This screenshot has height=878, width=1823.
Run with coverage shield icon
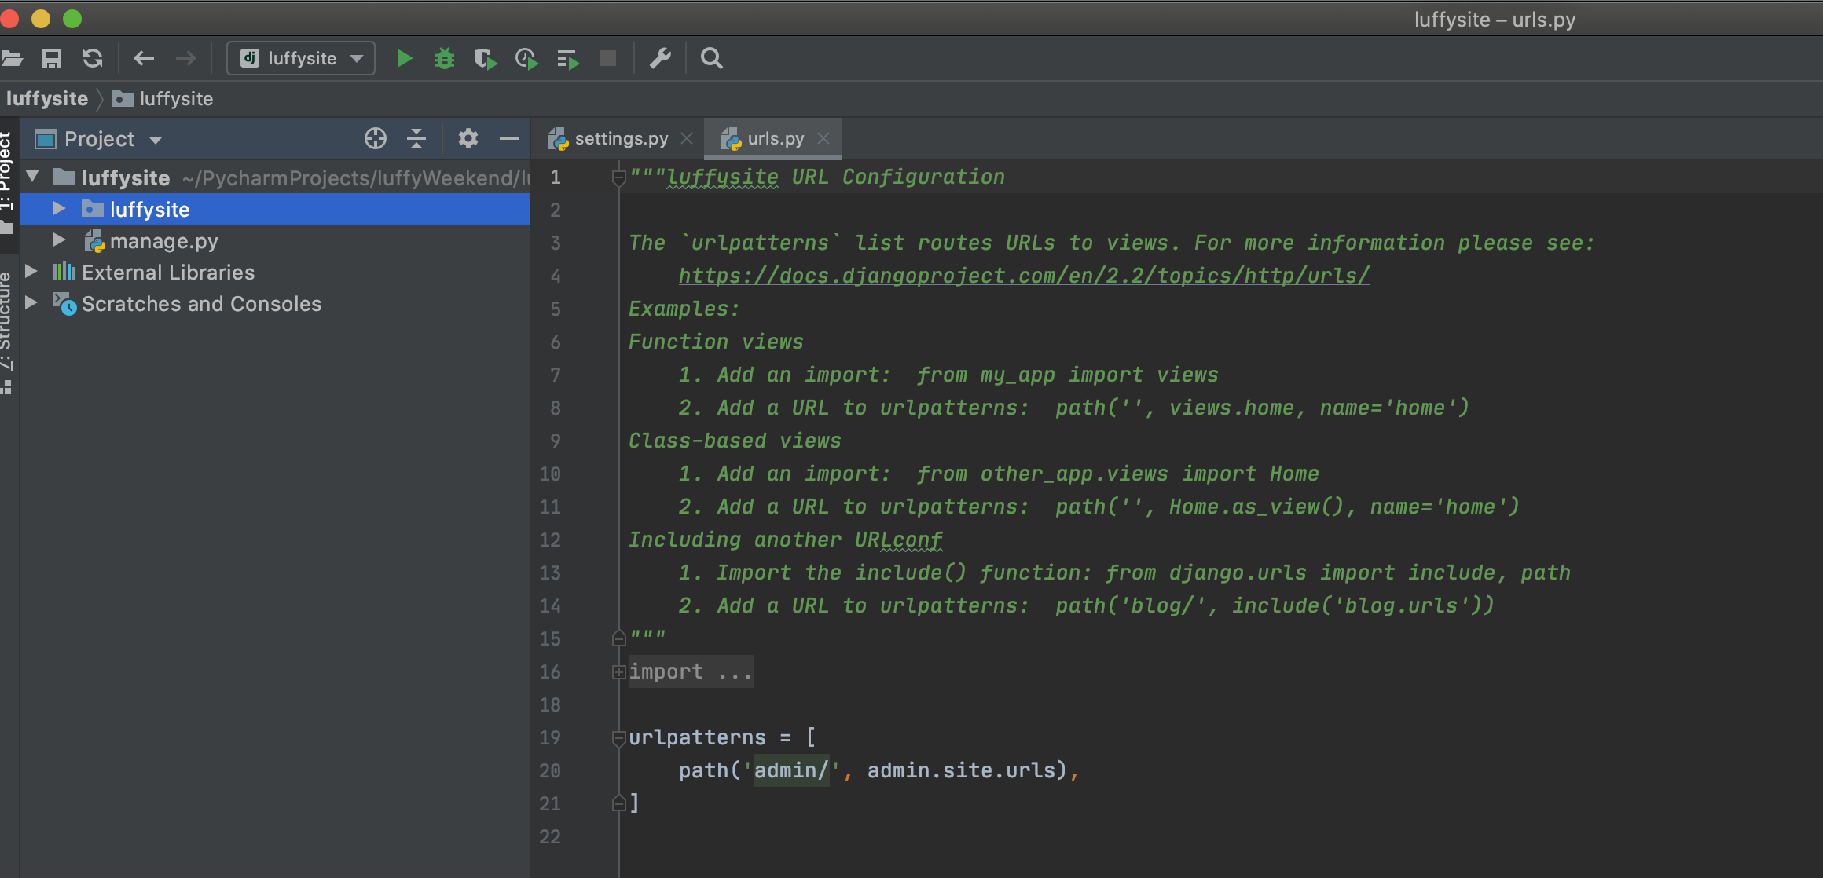point(486,59)
